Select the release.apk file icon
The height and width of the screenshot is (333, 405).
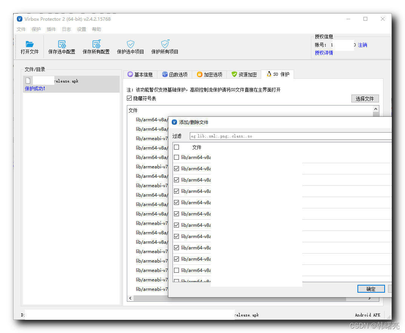pos(28,81)
